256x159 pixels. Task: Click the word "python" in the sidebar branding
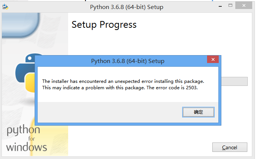23,131
